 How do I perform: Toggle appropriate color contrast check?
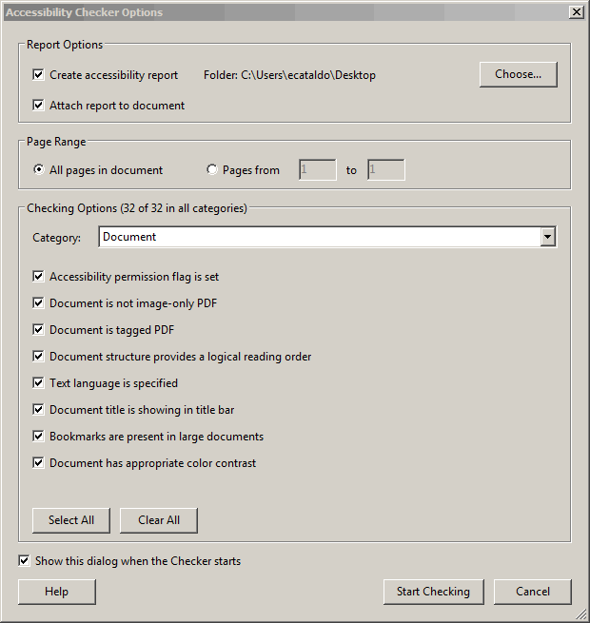39,463
